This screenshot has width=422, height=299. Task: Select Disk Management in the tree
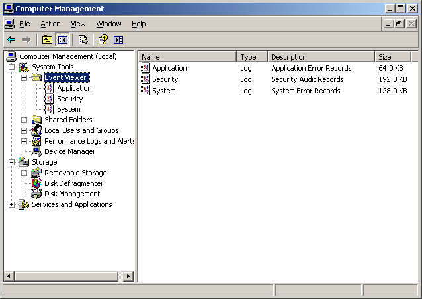point(72,194)
